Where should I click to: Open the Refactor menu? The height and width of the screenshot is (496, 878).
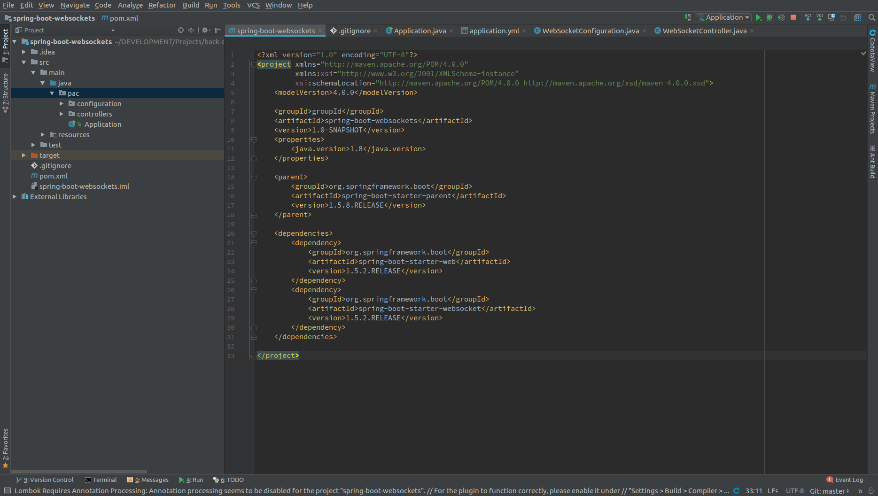[x=162, y=5]
